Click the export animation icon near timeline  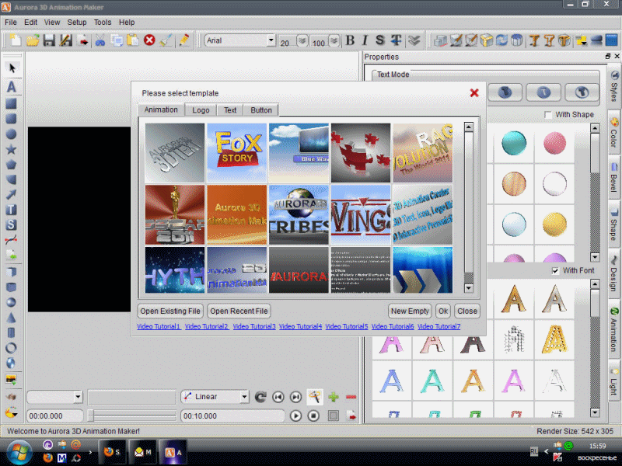pyautogui.click(x=351, y=416)
